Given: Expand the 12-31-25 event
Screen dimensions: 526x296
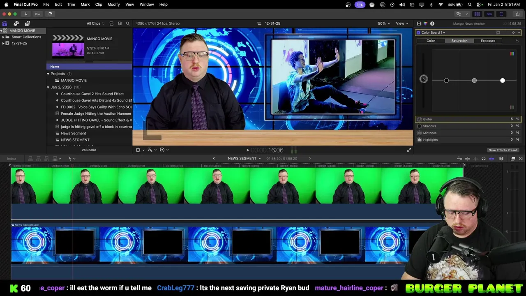Looking at the screenshot, I should pos(3,43).
